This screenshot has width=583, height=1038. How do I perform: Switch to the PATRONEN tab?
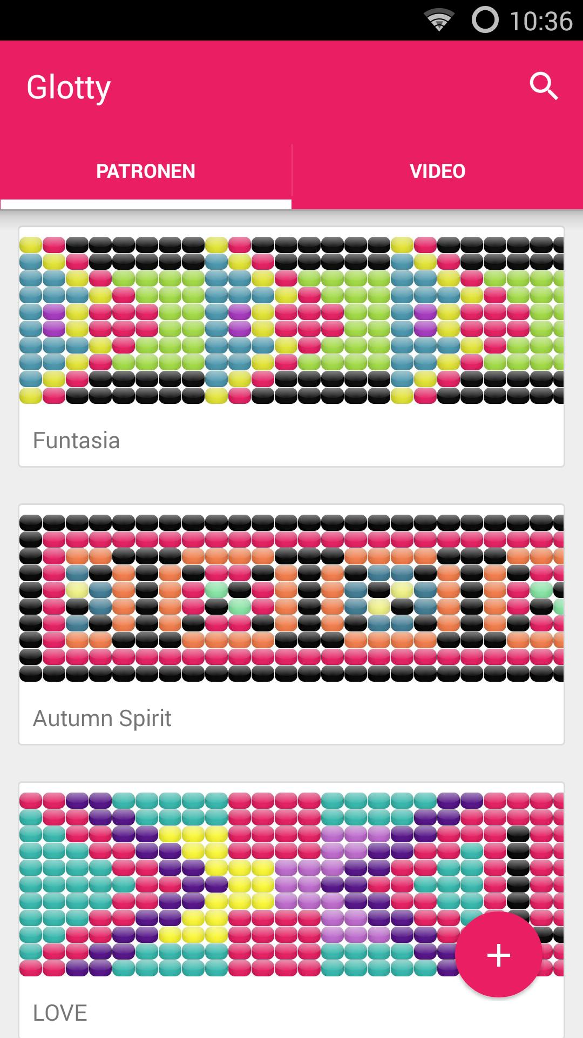[146, 171]
